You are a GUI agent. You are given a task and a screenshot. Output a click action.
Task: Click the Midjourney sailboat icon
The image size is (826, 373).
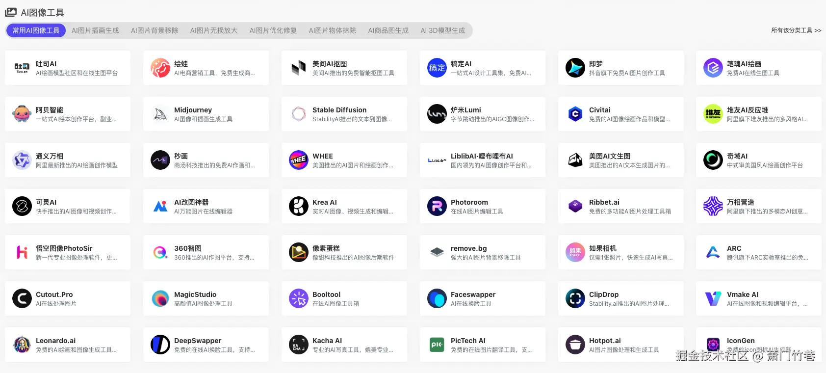pyautogui.click(x=160, y=114)
